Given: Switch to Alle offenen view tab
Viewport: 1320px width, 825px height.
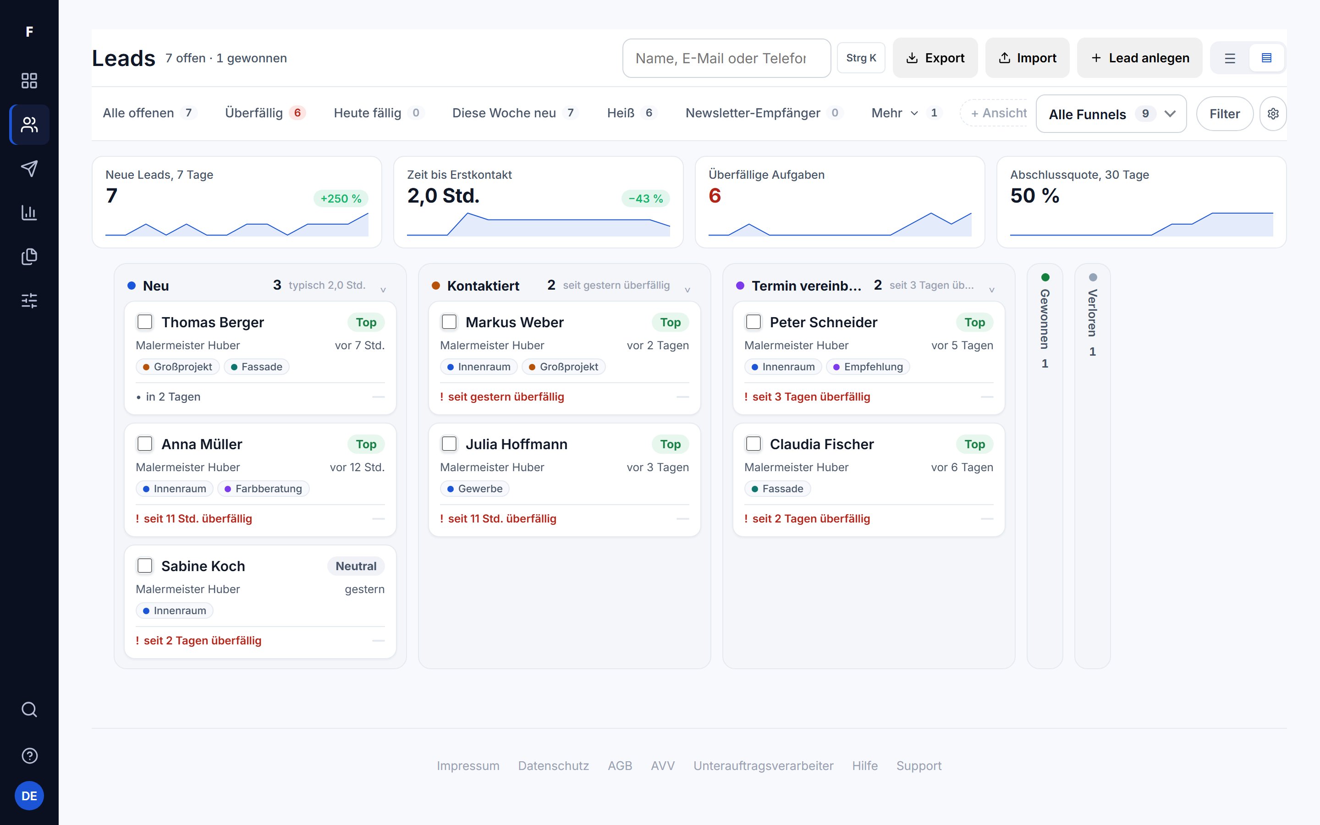Looking at the screenshot, I should (x=149, y=113).
